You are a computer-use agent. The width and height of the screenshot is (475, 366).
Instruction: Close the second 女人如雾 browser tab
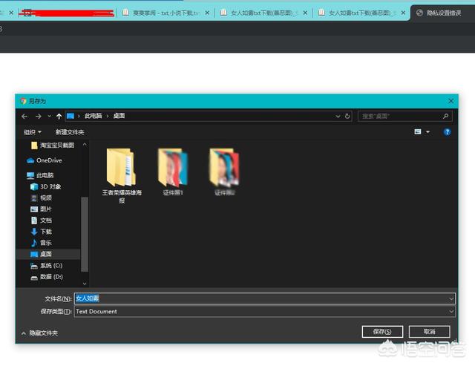tap(403, 13)
